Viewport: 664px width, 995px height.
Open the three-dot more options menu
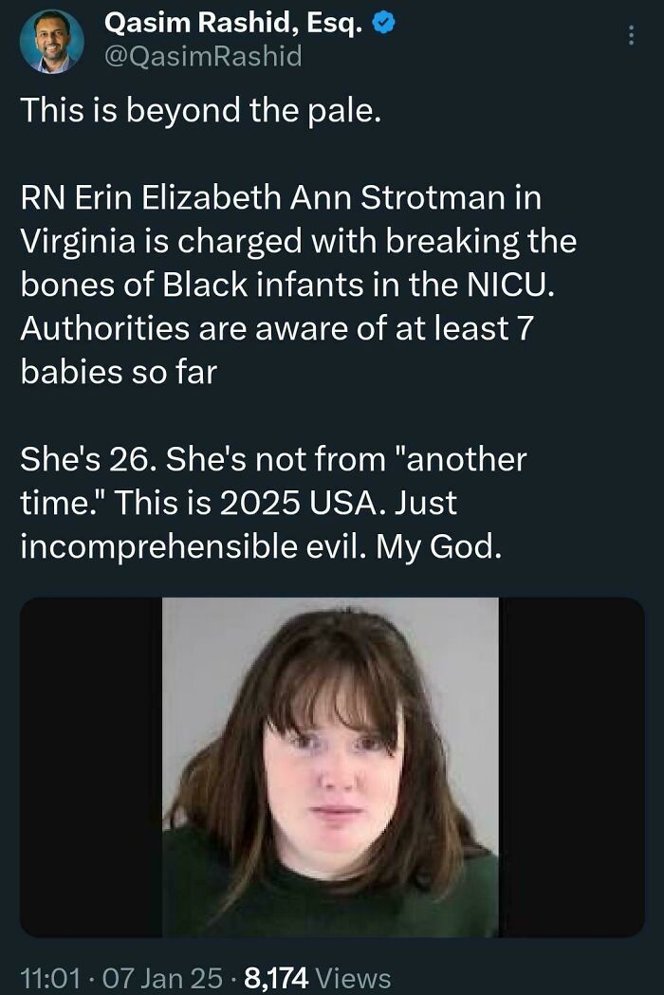(x=632, y=36)
